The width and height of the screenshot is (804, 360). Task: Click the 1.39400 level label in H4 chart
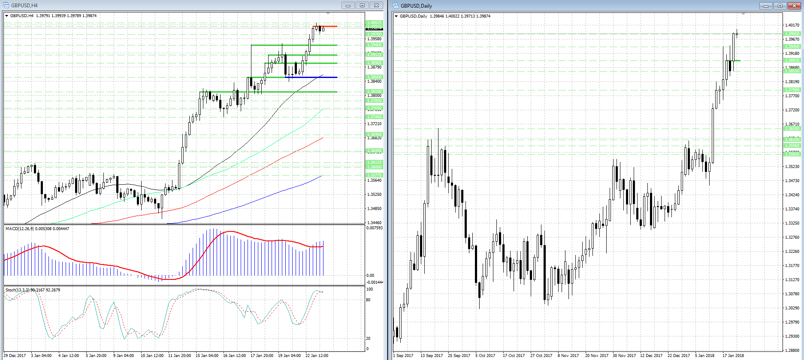[374, 45]
